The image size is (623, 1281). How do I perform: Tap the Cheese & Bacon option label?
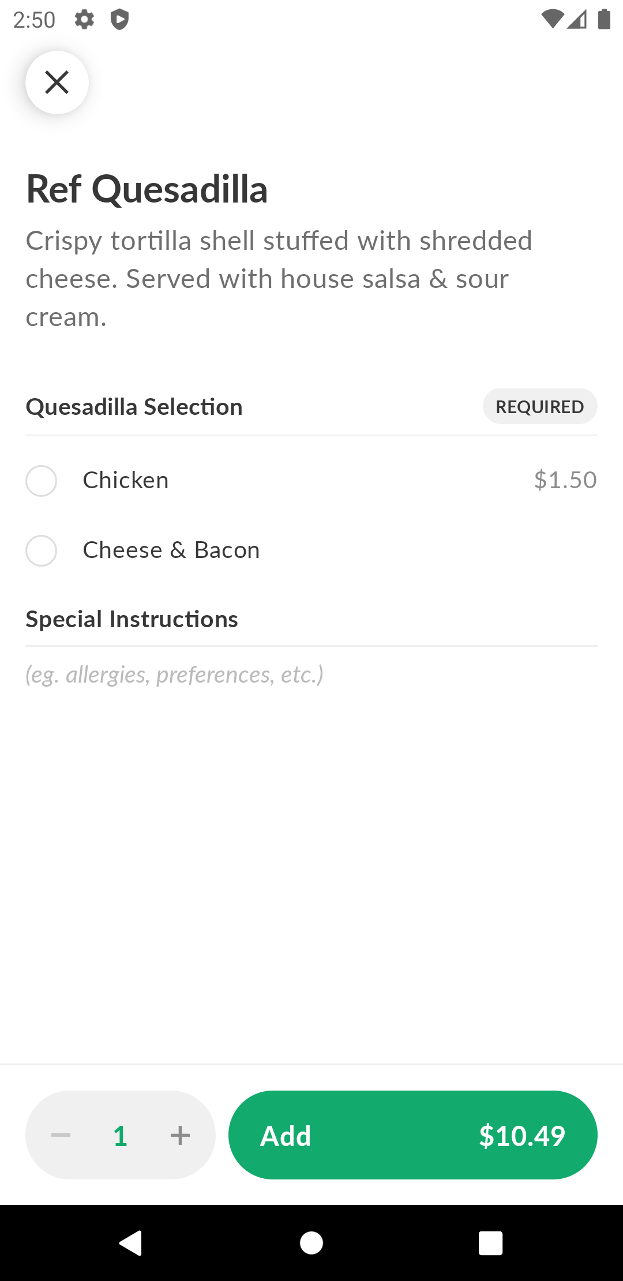point(171,550)
